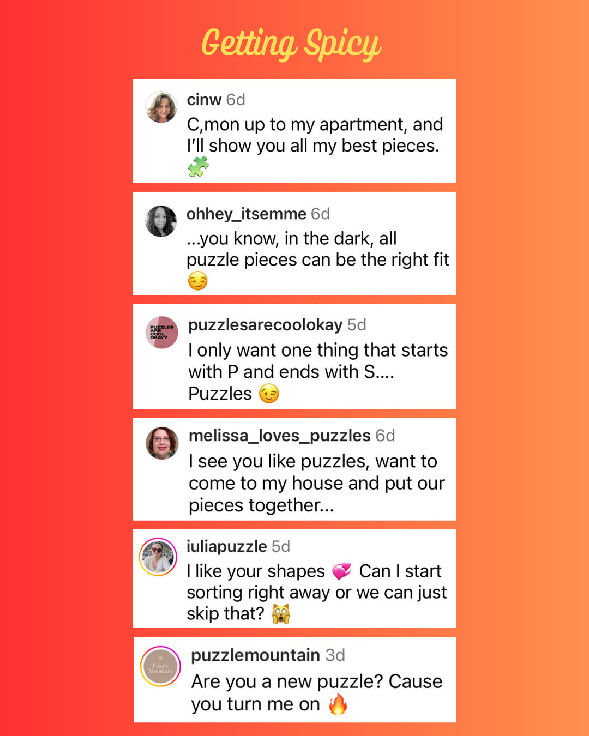Image resolution: width=589 pixels, height=736 pixels.
Task: Open Puzzle Mountain's story avatar
Action: (x=160, y=666)
